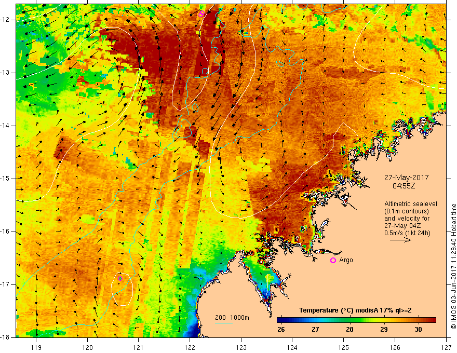The height and width of the screenshot is (353, 457).
Task: Click the '26' color bar tick value
Action: [x=281, y=330]
